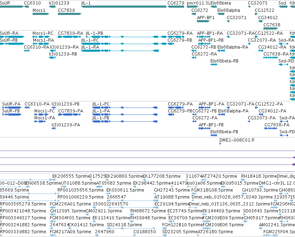The image size is (295, 237).
Task: Select the JIL-1-PC protein glyph
Action: pos(125,108)
